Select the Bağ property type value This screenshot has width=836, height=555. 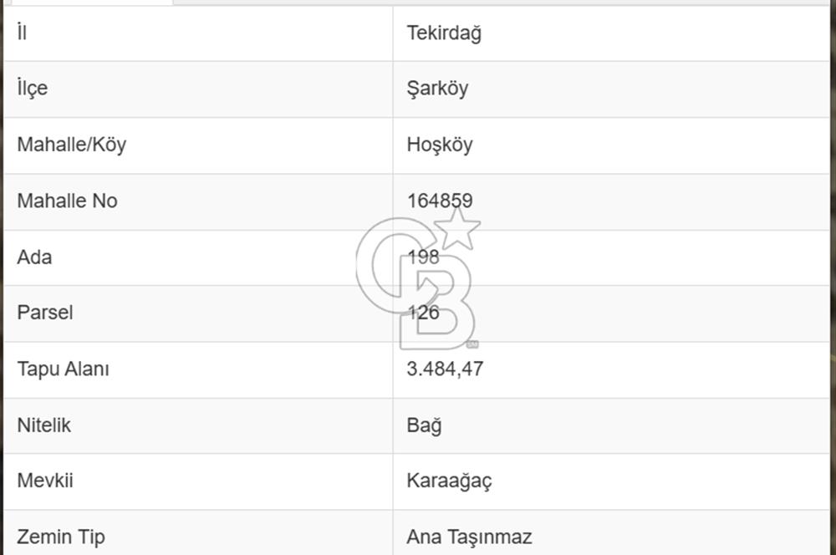click(x=424, y=425)
